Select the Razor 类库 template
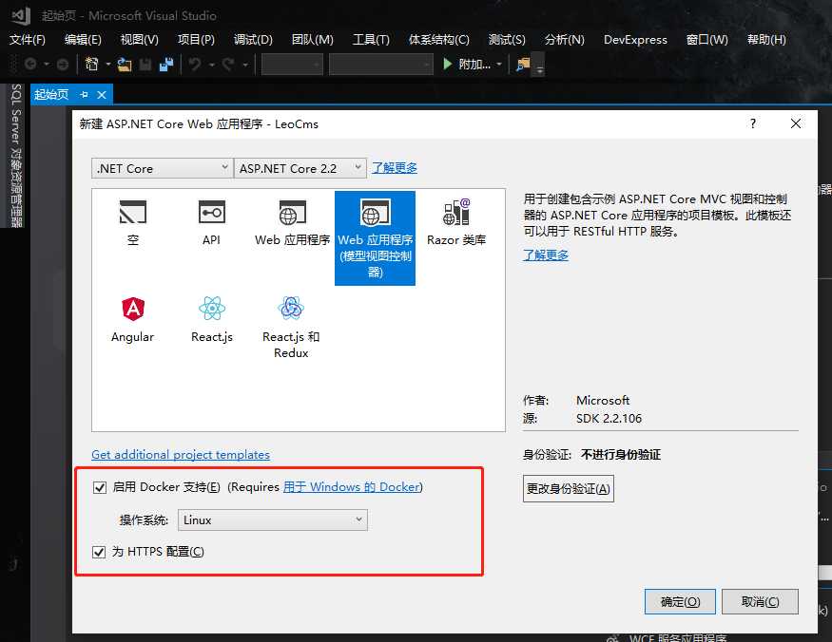The image size is (832, 642). click(x=456, y=222)
